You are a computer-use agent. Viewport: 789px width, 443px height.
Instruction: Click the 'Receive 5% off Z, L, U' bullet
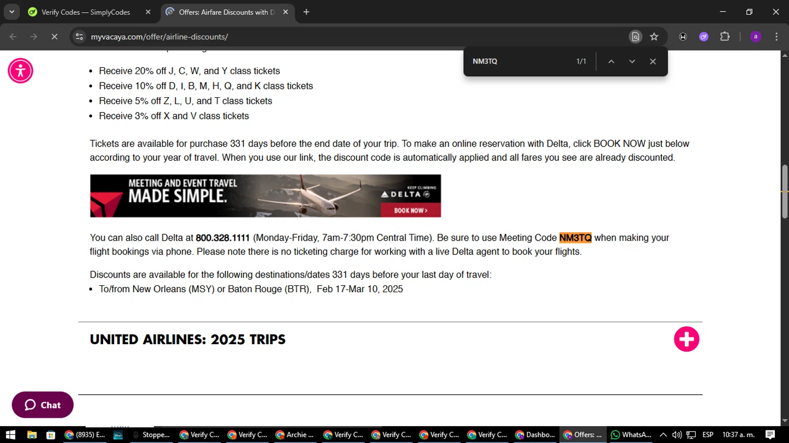point(186,101)
